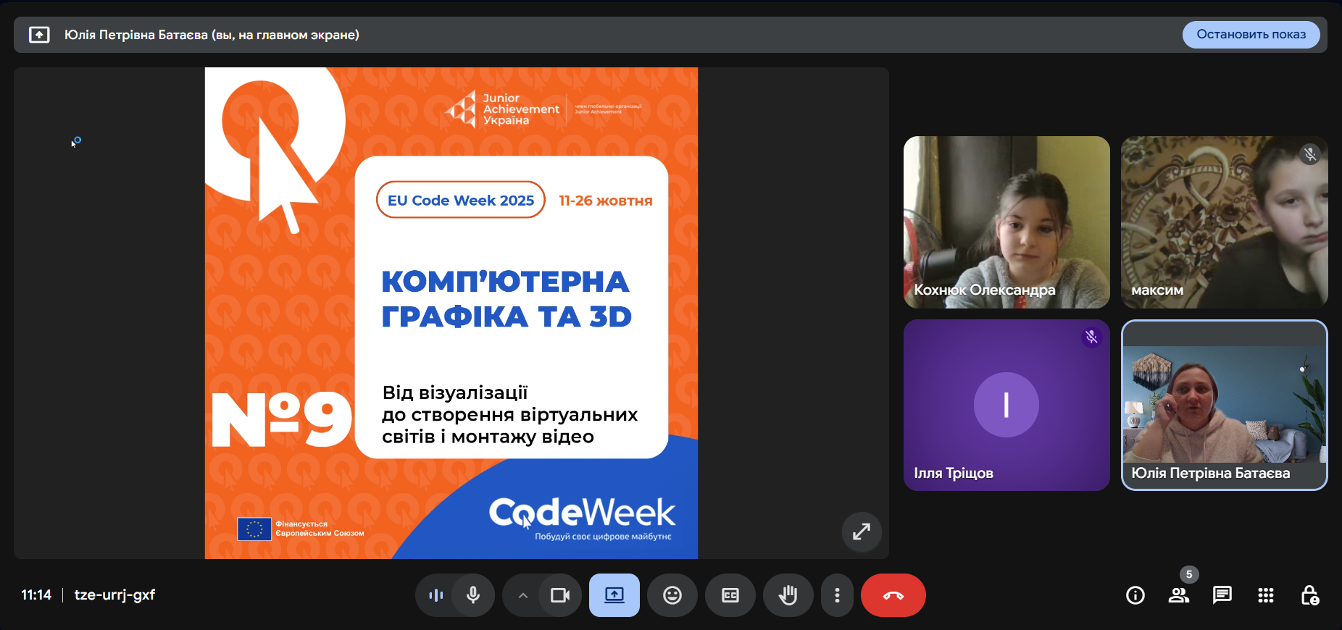Open the meeting details info icon

[1135, 595]
